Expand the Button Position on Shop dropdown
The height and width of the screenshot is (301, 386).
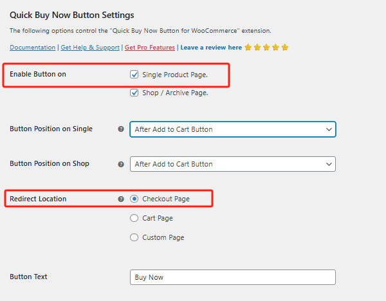[x=232, y=164]
